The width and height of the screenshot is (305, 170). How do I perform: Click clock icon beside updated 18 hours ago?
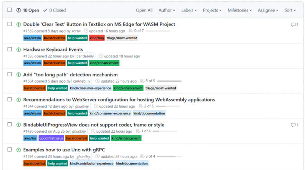[x=101, y=56]
